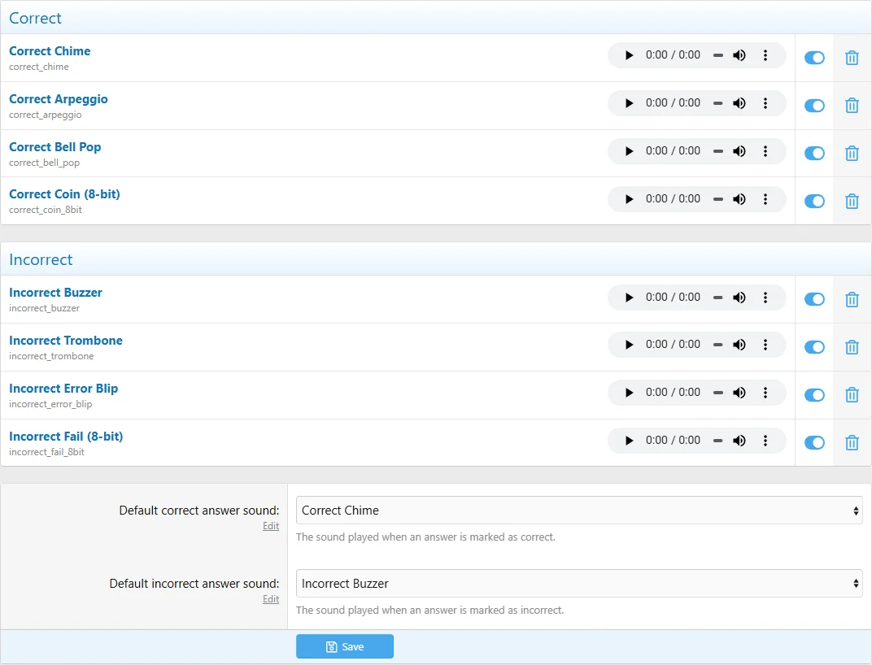The height and width of the screenshot is (665, 872).
Task: Toggle off the Correct Arpeggio sound
Action: pos(814,106)
